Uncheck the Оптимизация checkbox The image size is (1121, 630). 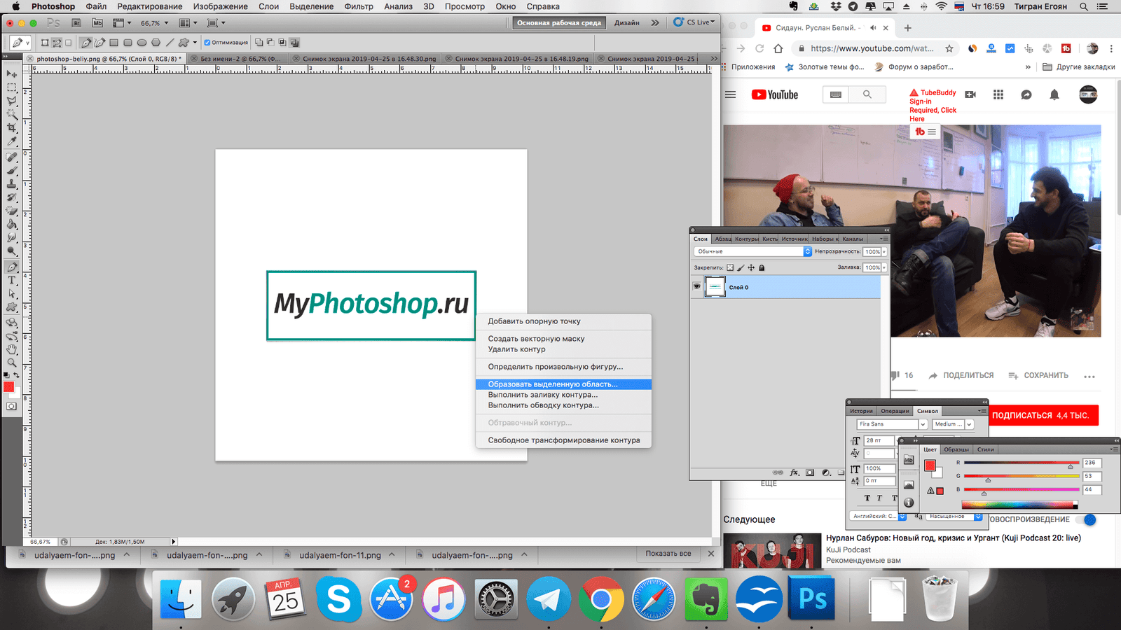click(207, 43)
